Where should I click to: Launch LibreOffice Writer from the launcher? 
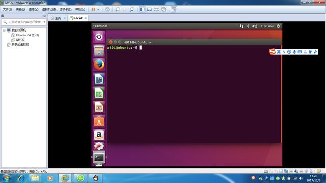tap(99, 79)
